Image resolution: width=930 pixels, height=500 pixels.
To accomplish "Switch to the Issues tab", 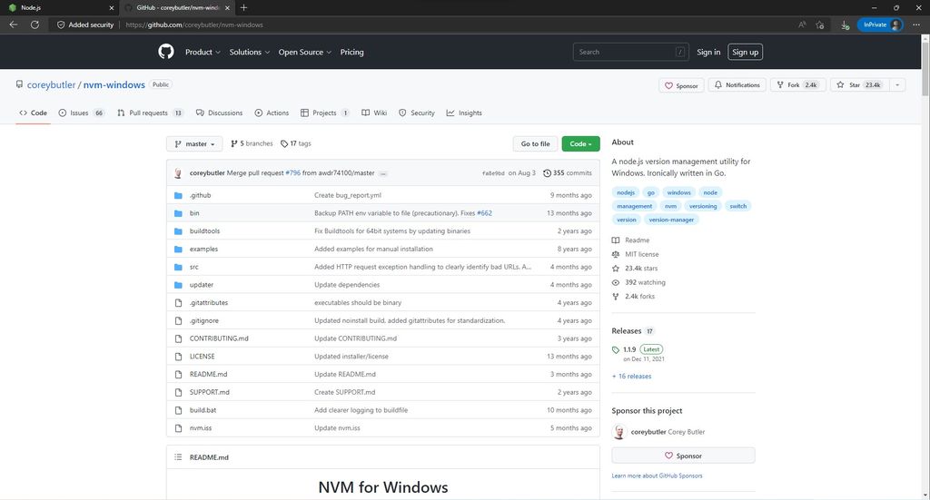I will 81,113.
